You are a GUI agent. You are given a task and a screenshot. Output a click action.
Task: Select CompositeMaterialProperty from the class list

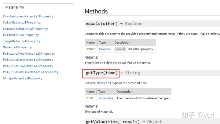pyautogui.click(x=25, y=29)
